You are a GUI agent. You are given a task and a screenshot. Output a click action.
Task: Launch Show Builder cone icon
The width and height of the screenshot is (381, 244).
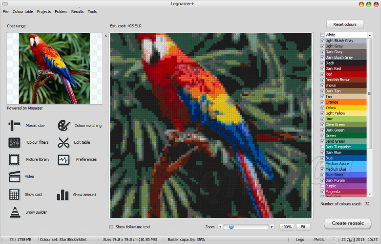tap(14, 212)
